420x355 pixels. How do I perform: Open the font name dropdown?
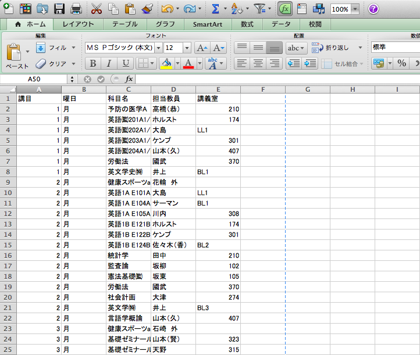point(158,48)
